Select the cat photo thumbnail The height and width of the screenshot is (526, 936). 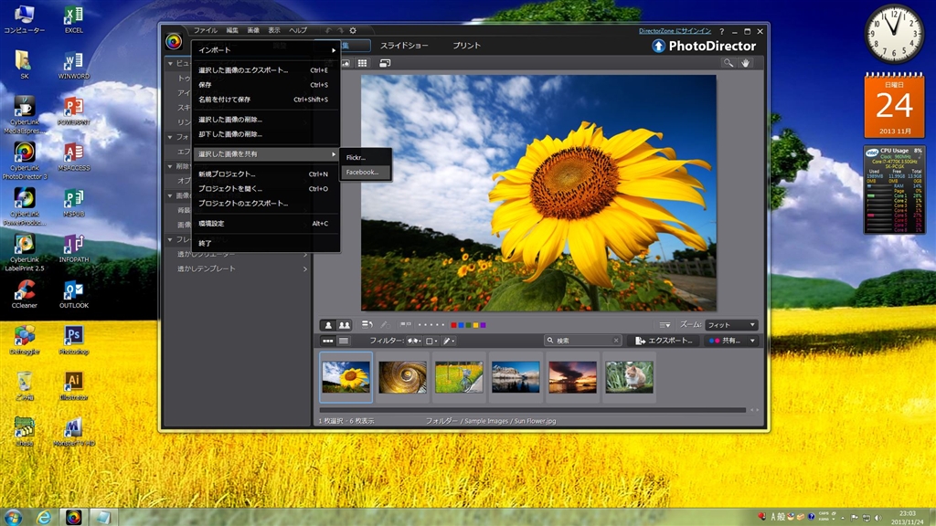629,376
